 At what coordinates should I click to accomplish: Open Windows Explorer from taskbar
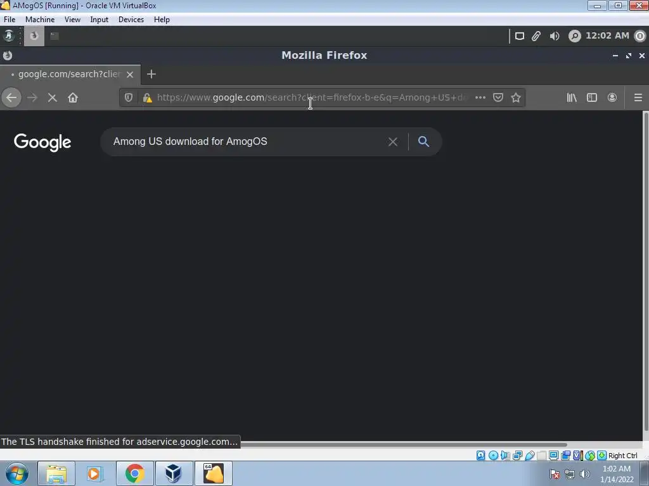pyautogui.click(x=56, y=473)
